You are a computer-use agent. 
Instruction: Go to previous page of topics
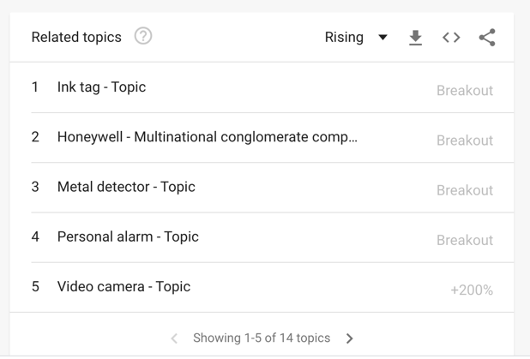click(174, 338)
